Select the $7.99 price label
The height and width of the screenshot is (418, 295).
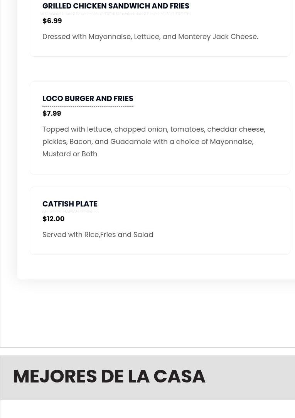(x=52, y=113)
